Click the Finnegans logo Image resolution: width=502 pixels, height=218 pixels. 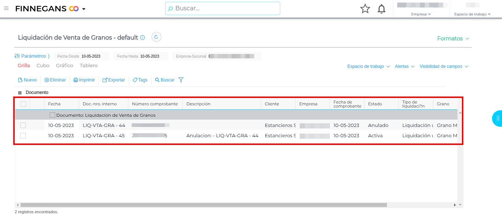(x=47, y=8)
